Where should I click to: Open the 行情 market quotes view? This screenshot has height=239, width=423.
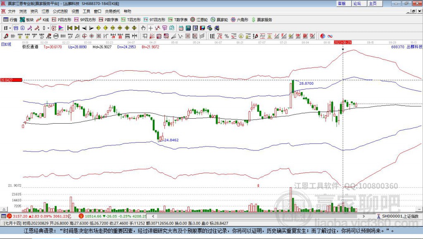coord(10,20)
